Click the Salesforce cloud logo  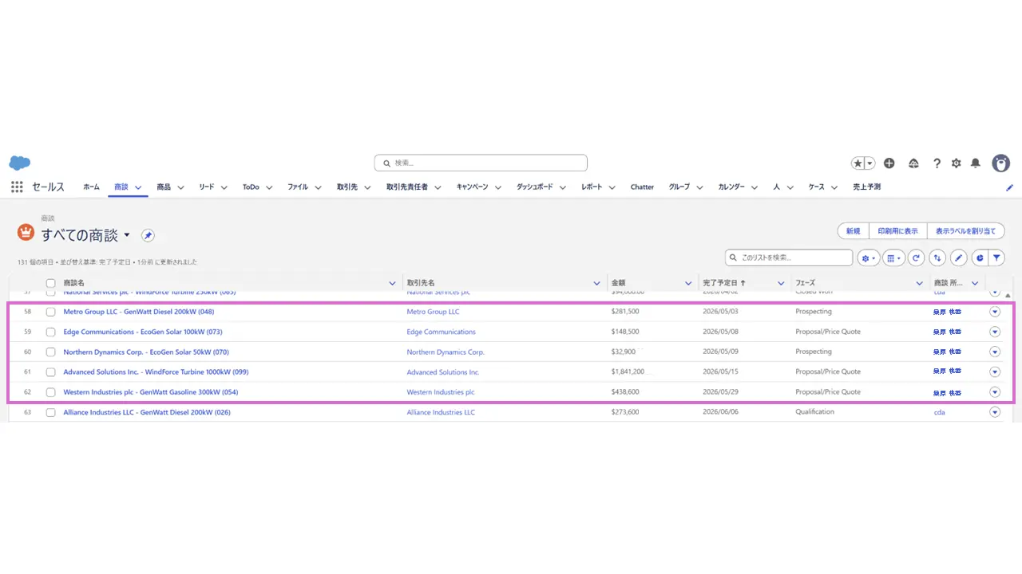[20, 163]
